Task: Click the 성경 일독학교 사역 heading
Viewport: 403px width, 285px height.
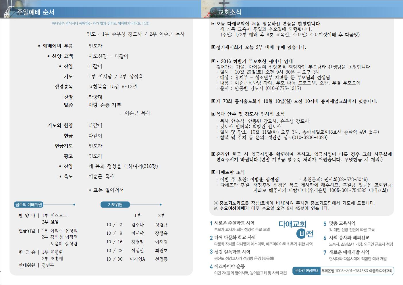Action: 232,252
